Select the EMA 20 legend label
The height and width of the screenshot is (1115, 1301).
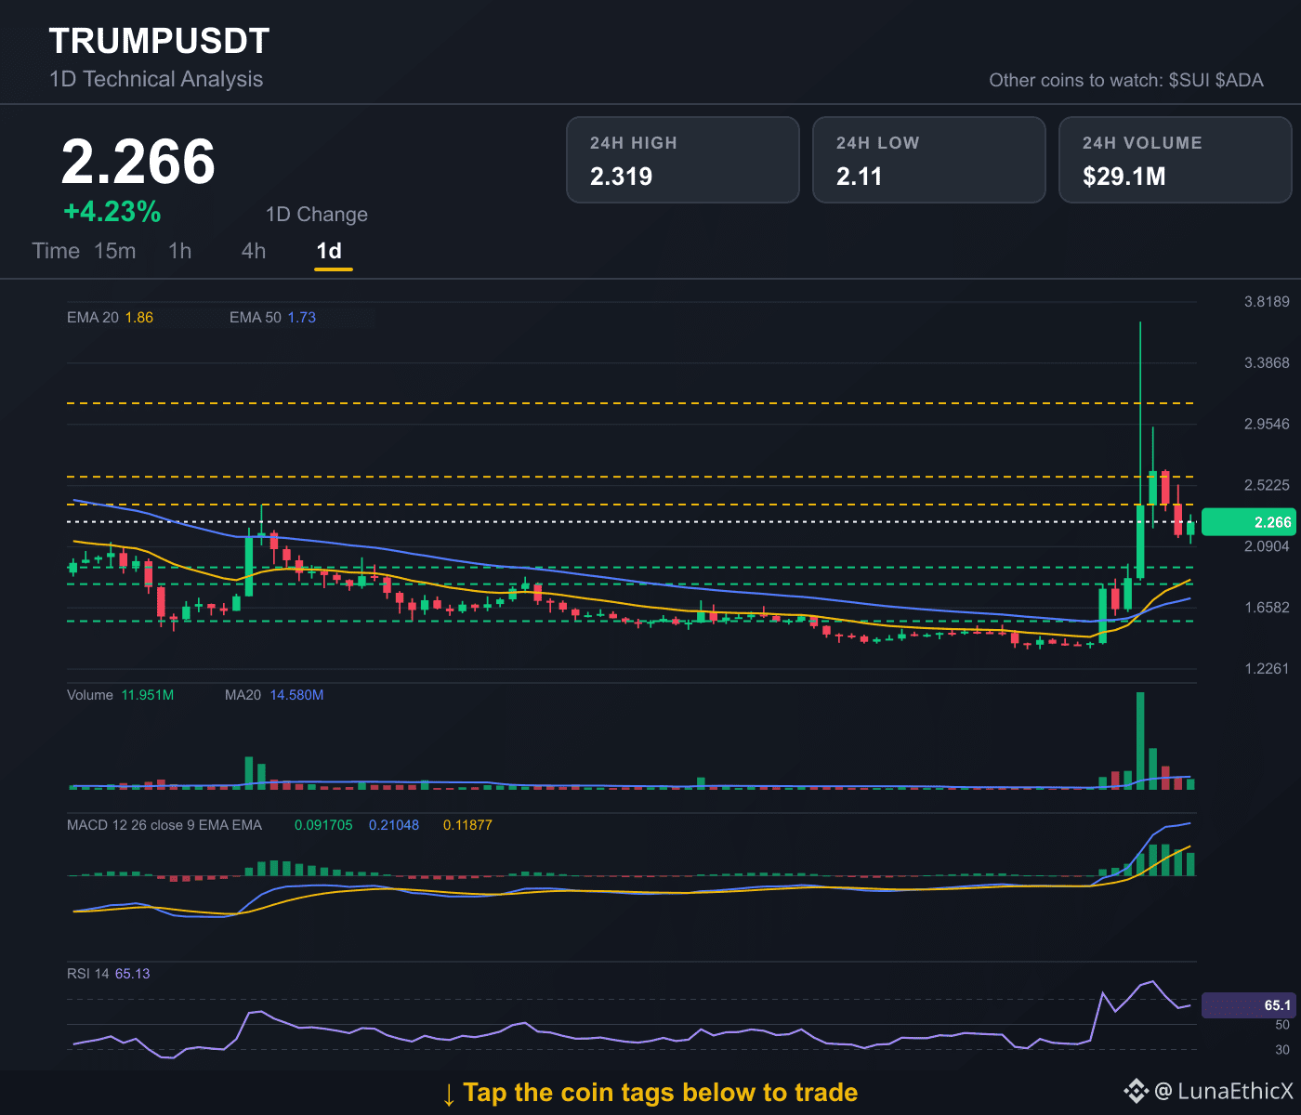coord(93,318)
